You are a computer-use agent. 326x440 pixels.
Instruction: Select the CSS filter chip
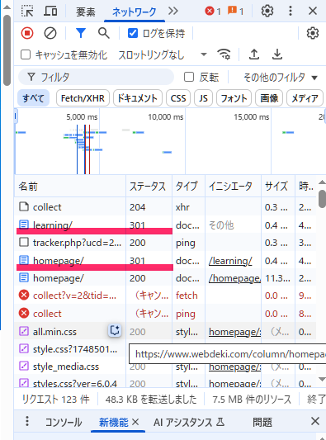178,98
